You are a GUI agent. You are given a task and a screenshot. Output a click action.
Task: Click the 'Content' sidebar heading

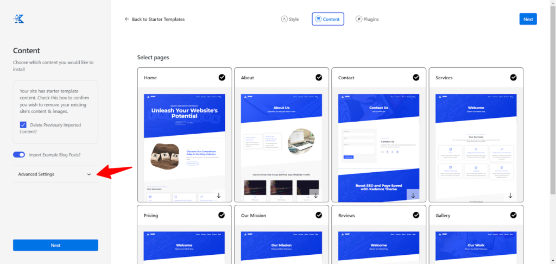coord(27,51)
